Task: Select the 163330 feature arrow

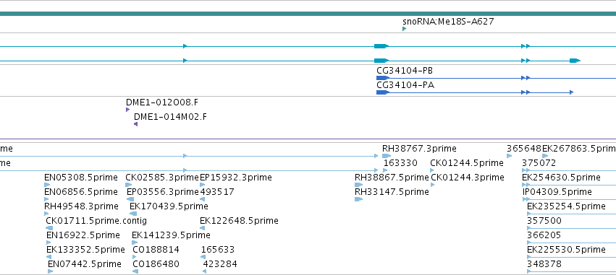Action: pos(385,170)
